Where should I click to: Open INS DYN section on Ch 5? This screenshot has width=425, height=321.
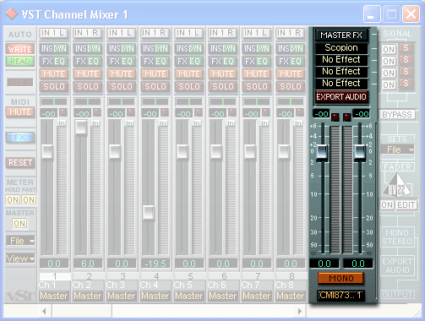click(188, 49)
